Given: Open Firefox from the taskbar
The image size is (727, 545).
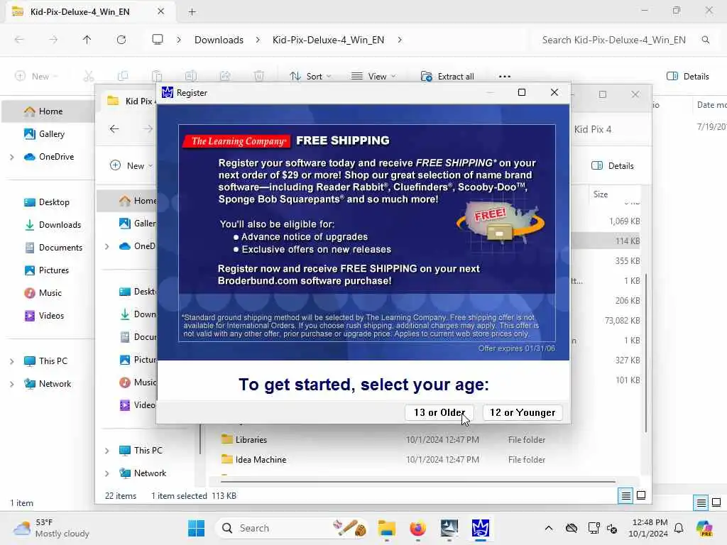Looking at the screenshot, I should point(417,528).
